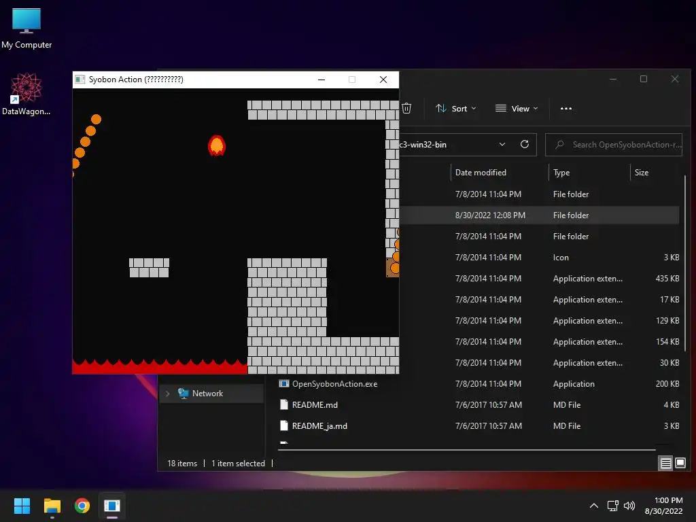Click '18 items' in status bar
This screenshot has width=696, height=522.
182,464
